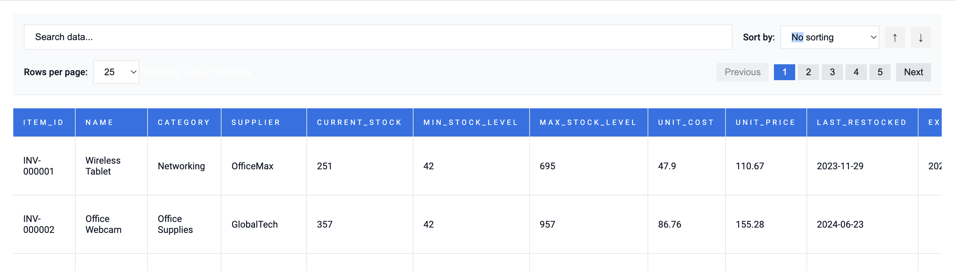Viewport: 955px width, 271px height.
Task: Click the Search data input field
Action: [377, 37]
